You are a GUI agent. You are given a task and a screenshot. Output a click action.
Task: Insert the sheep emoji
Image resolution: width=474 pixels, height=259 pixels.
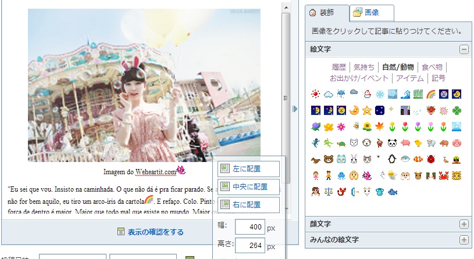[x=431, y=143]
